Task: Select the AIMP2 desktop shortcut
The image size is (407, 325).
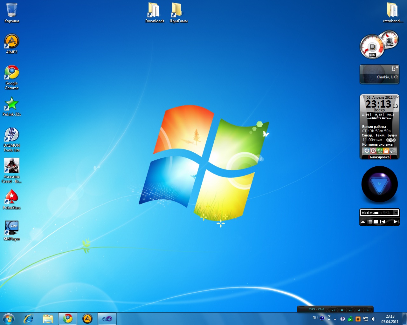Action: pos(12,44)
